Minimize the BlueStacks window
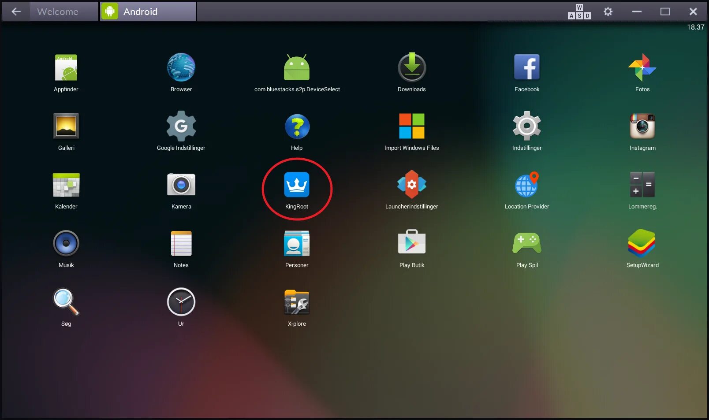The height and width of the screenshot is (420, 709). 637,12
